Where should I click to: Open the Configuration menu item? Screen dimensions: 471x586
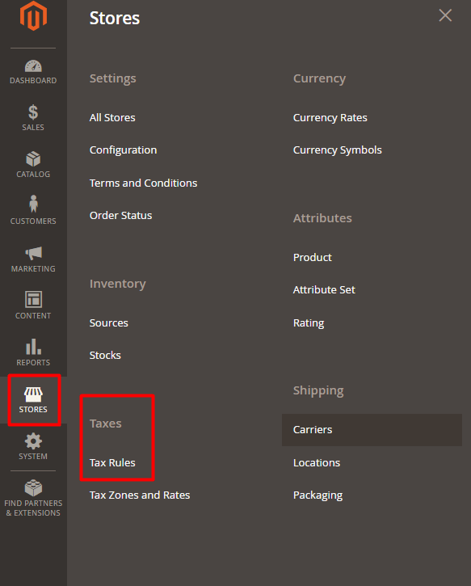(123, 150)
